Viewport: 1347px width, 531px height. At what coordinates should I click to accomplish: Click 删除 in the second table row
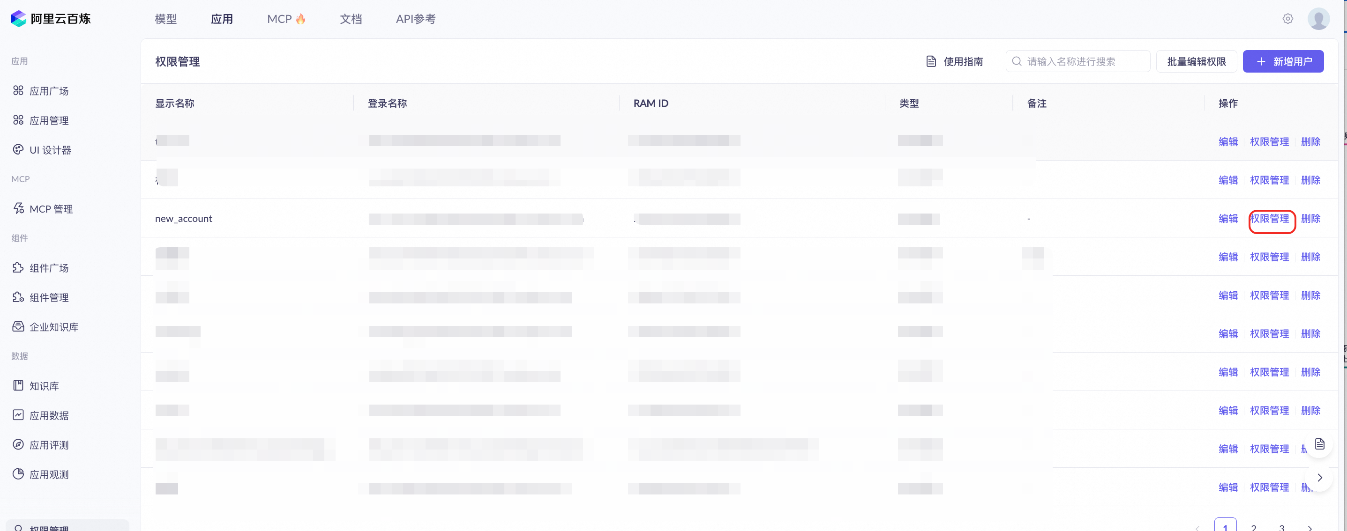click(1311, 180)
